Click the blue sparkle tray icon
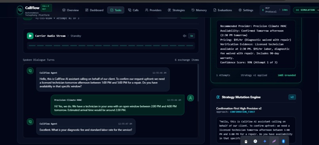319x145 pixels. [265, 141]
